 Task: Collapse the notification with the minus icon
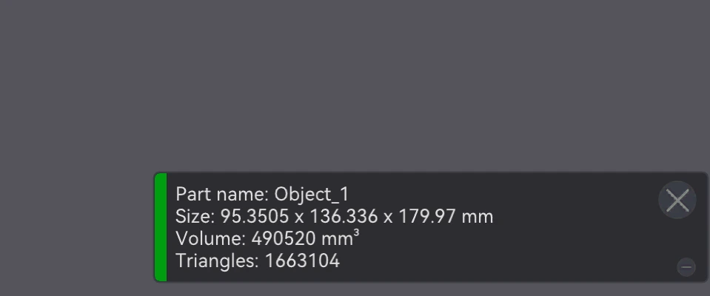click(686, 267)
